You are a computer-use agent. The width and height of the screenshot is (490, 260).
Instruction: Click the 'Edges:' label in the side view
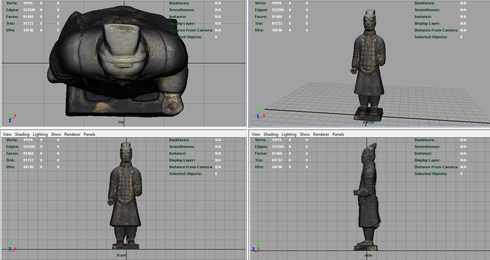point(261,147)
